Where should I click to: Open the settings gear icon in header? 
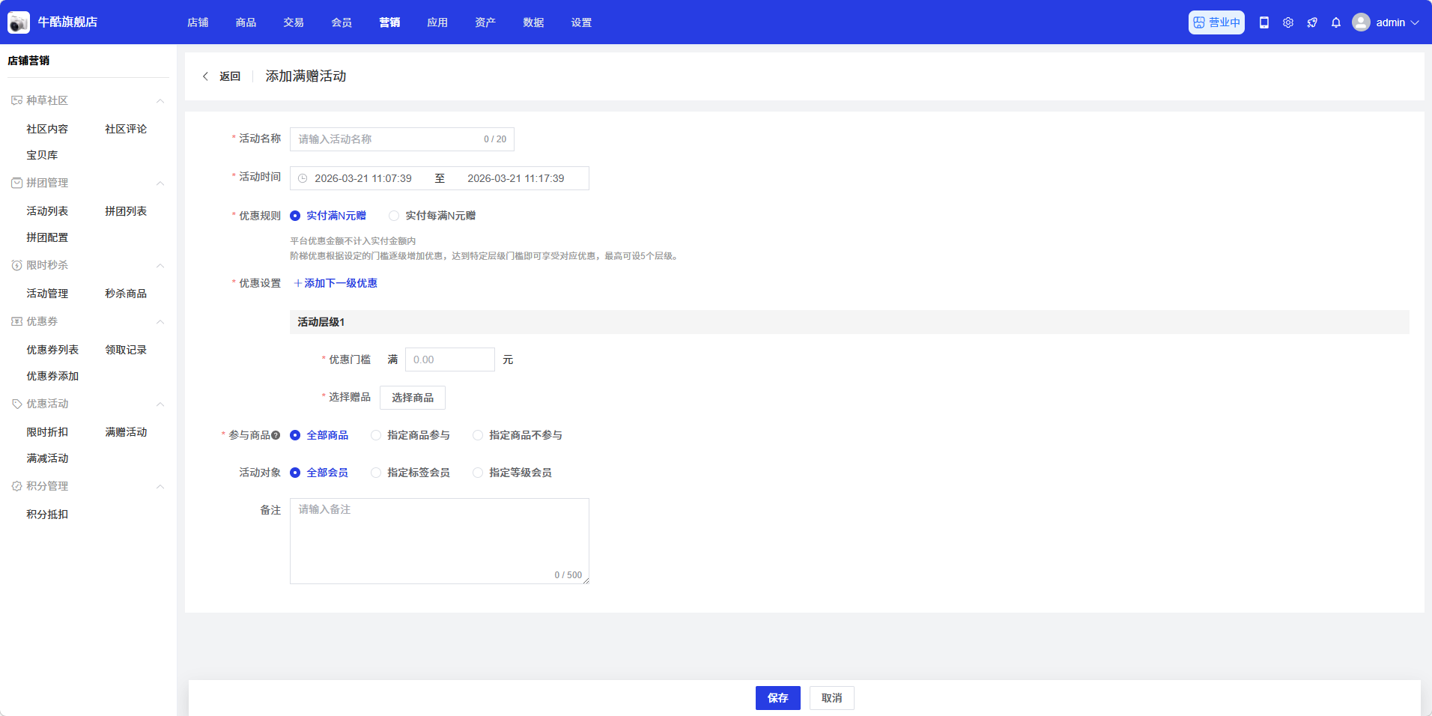[1287, 22]
